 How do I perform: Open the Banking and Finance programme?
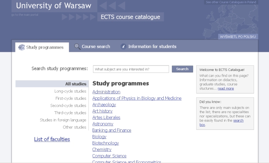112,130
